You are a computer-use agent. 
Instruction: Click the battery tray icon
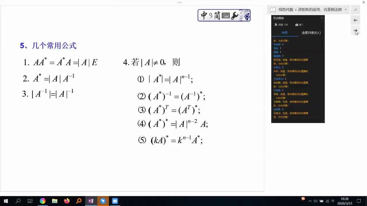coord(321,201)
